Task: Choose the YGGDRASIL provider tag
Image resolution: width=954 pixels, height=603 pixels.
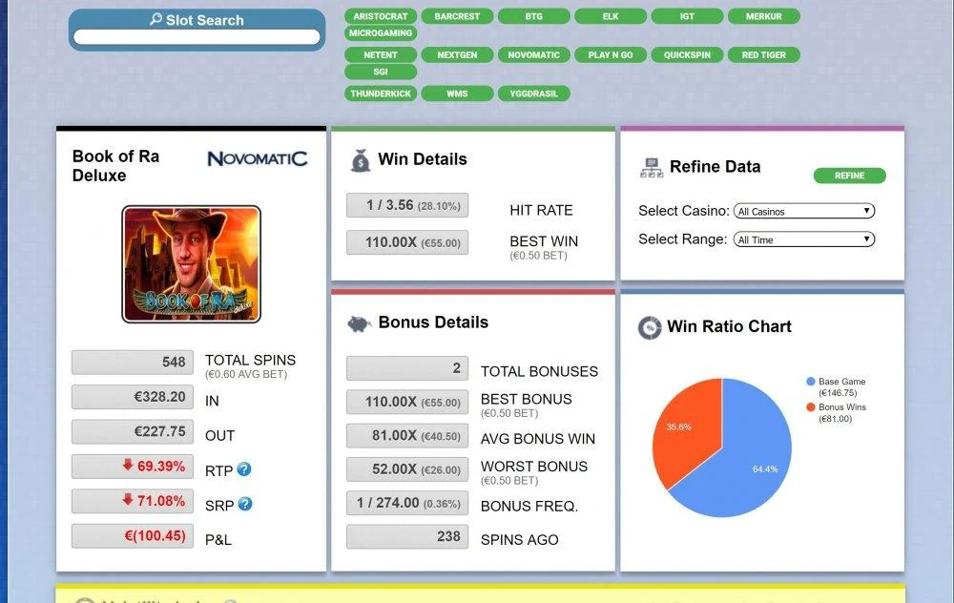Action: coord(533,94)
